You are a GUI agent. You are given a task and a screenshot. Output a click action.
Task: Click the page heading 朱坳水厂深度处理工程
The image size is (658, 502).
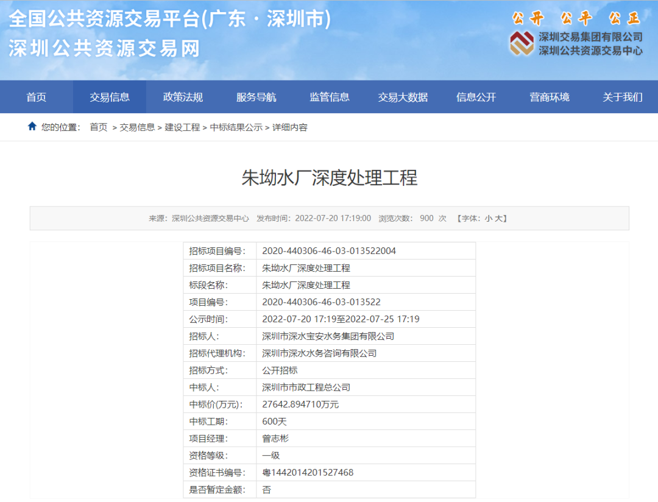click(330, 177)
